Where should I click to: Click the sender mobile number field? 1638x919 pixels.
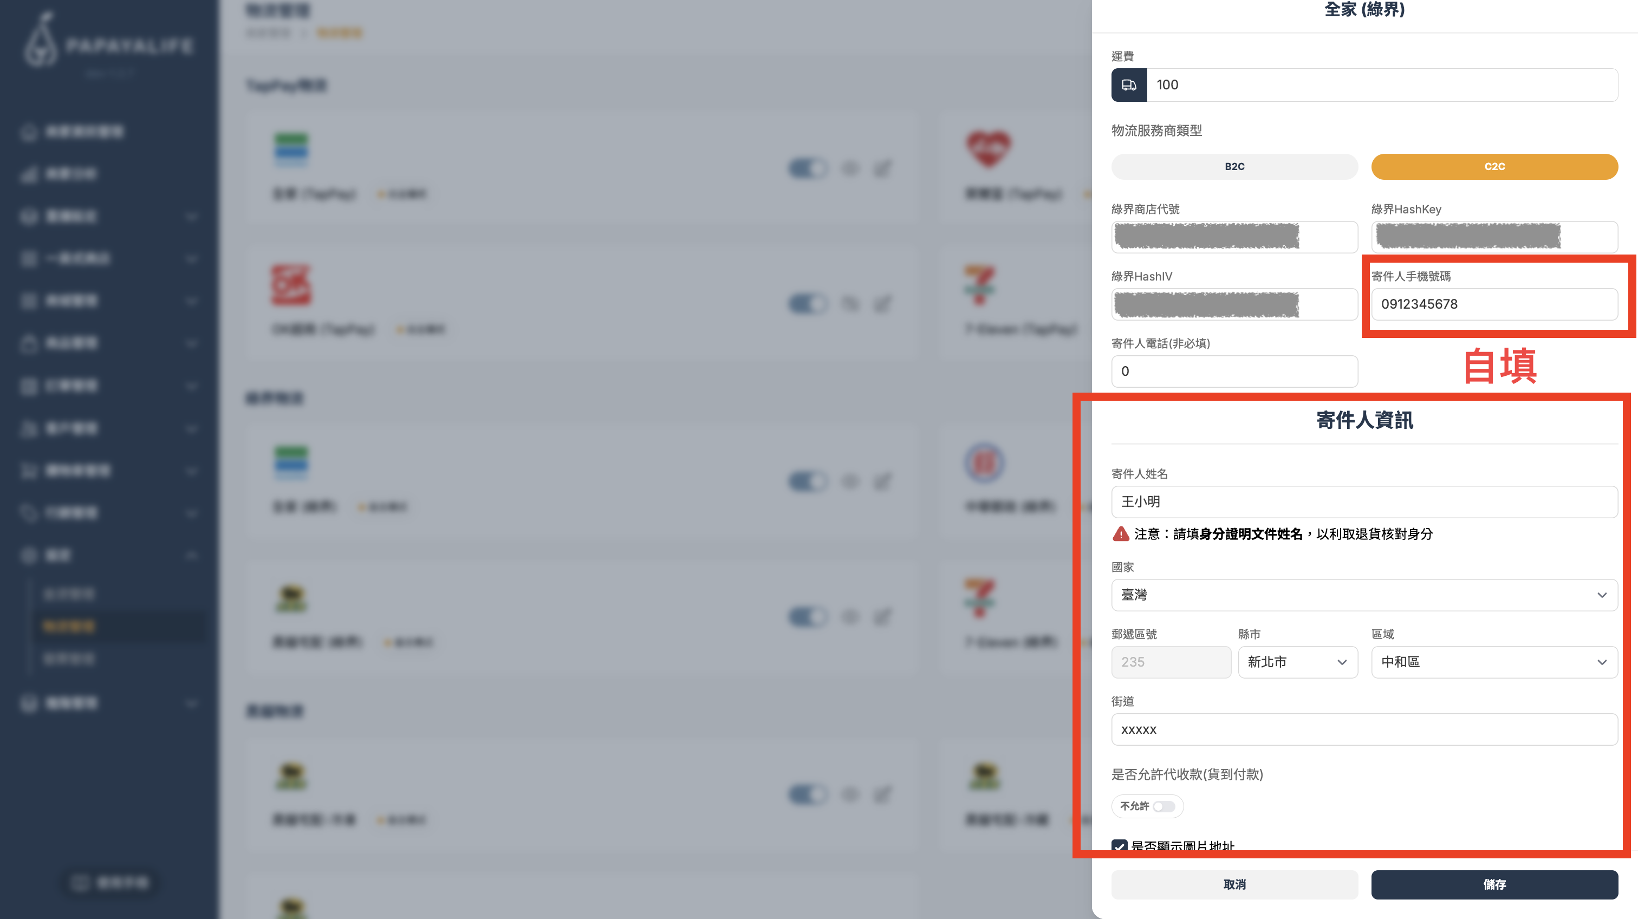click(x=1494, y=304)
